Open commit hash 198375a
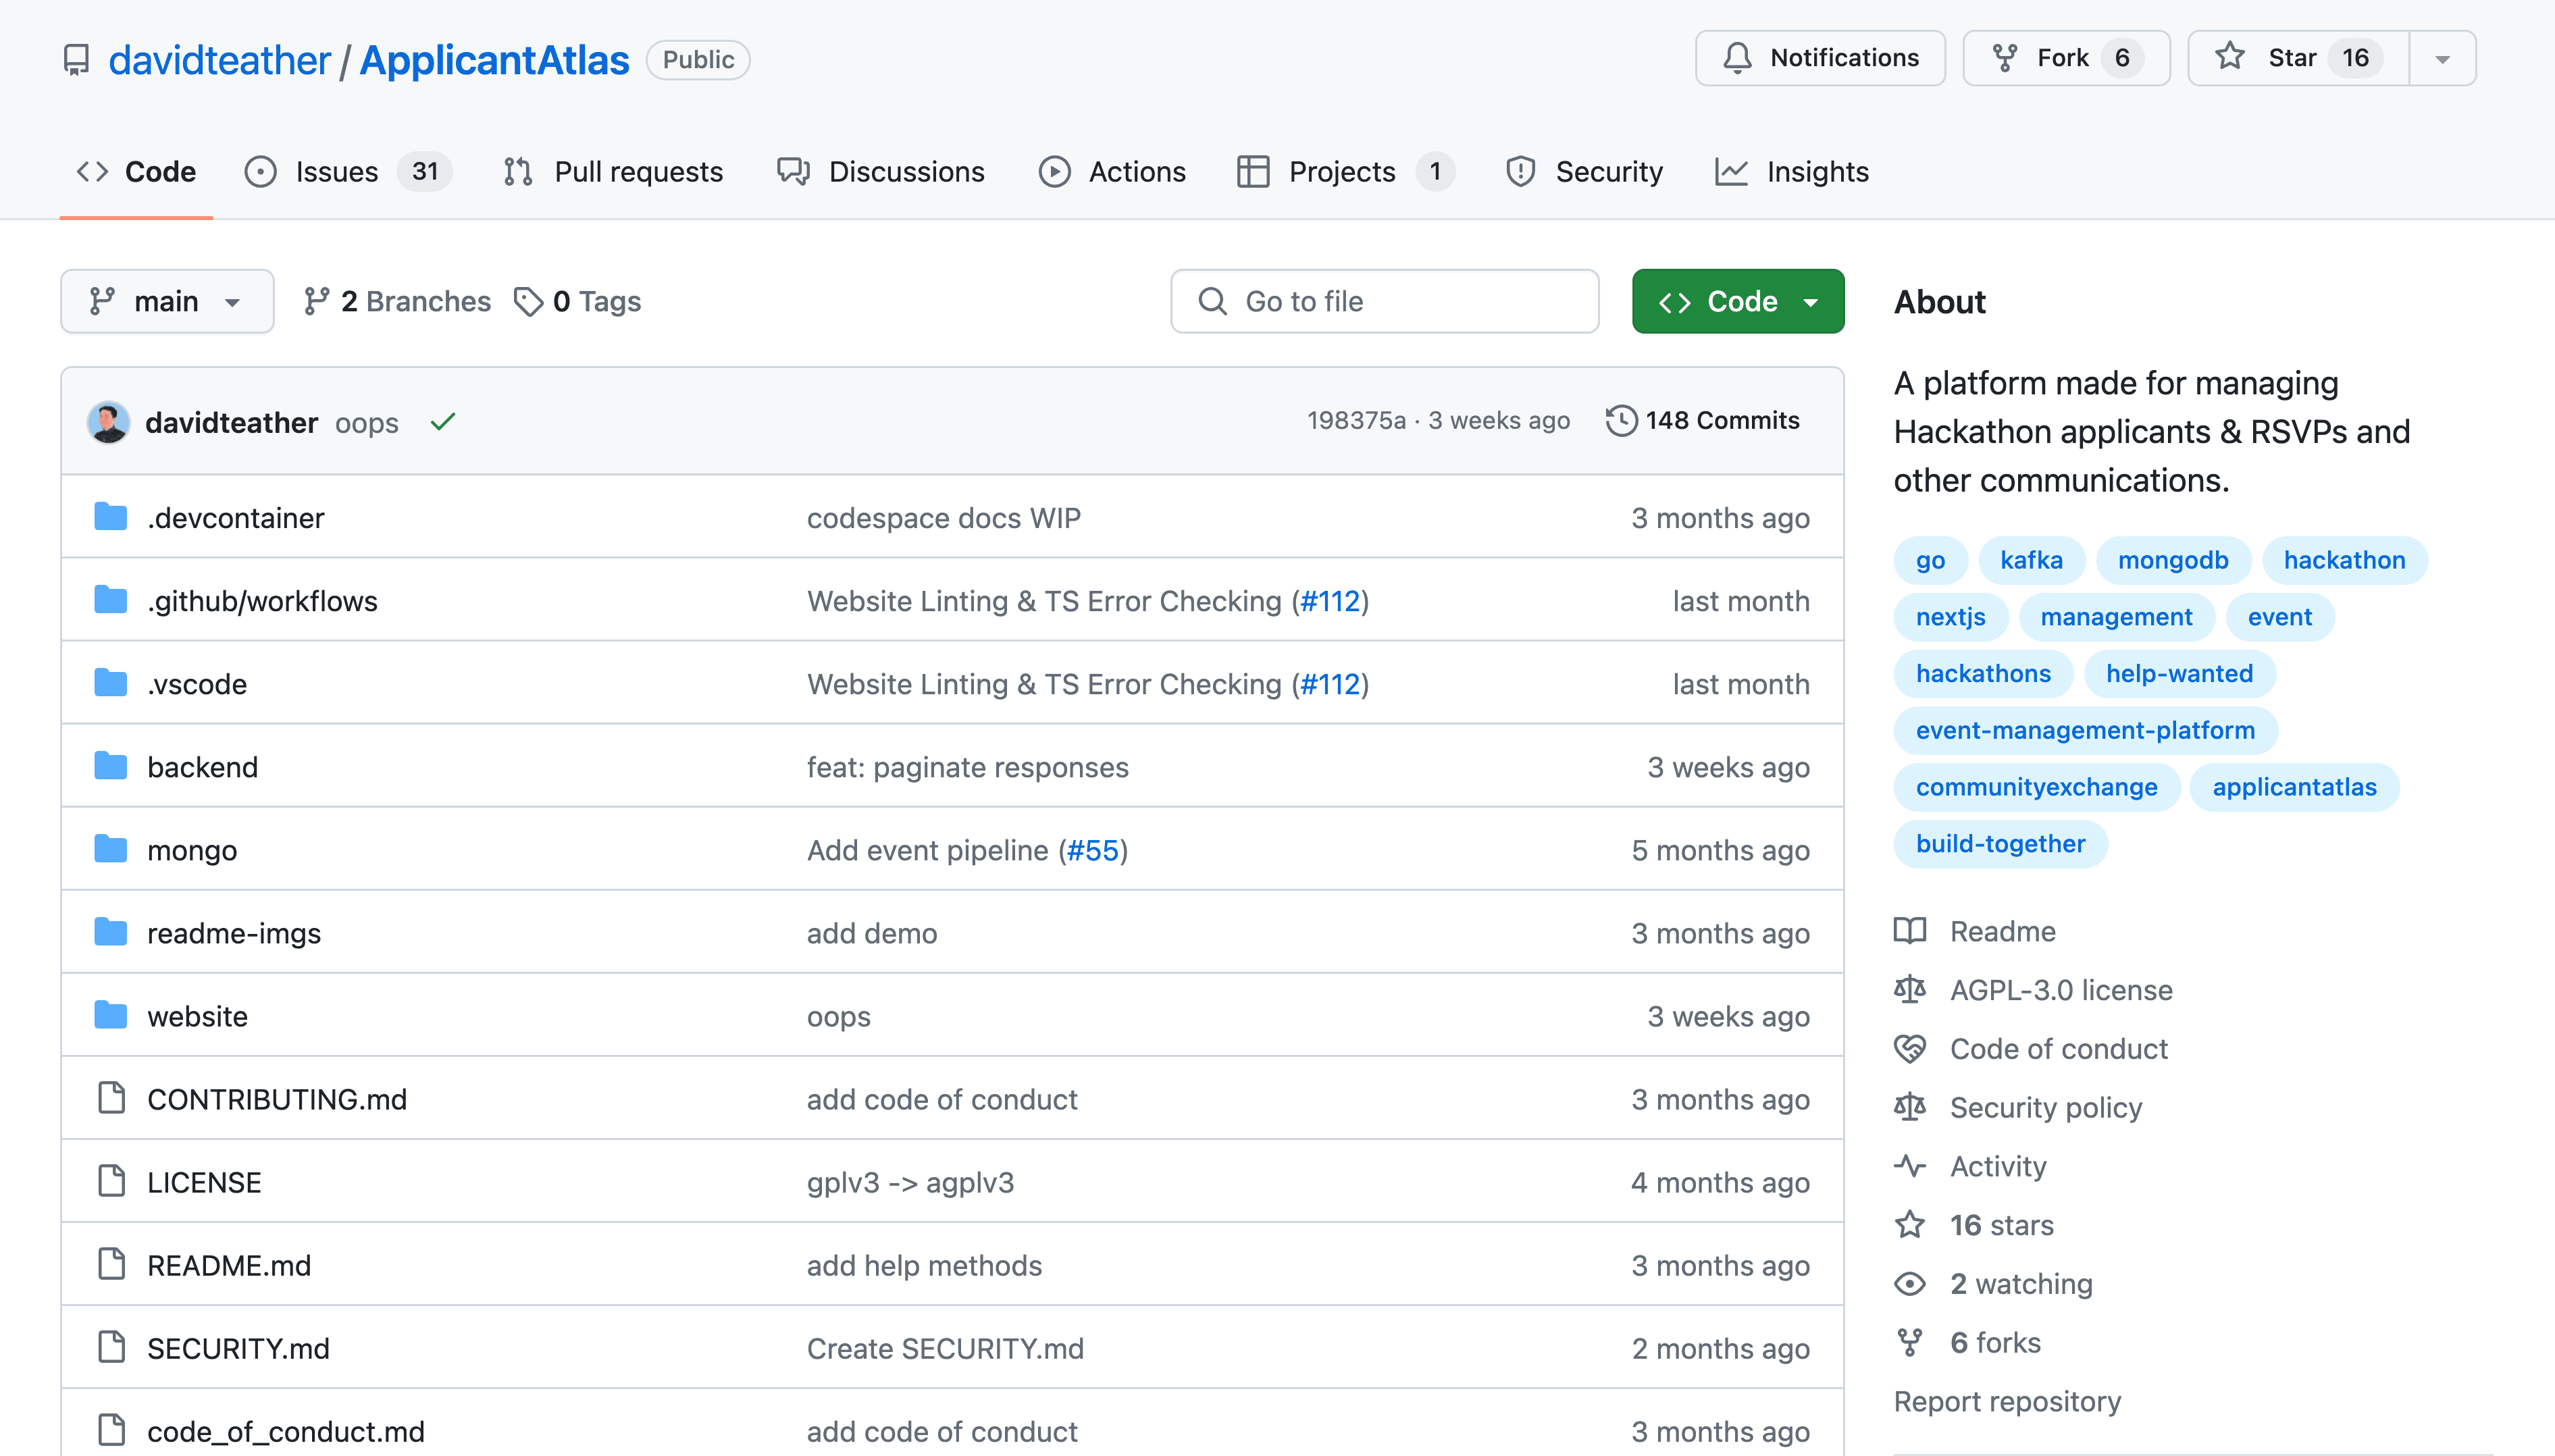Viewport: 2555px width, 1456px height. (x=1356, y=421)
